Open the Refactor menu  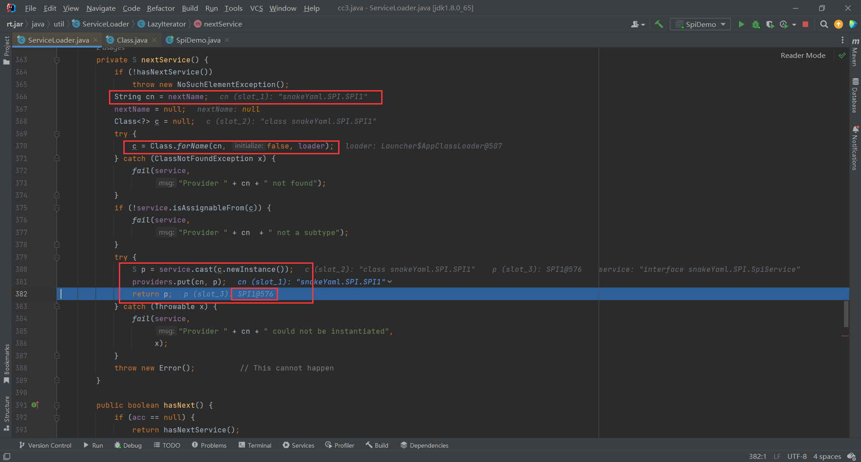161,8
